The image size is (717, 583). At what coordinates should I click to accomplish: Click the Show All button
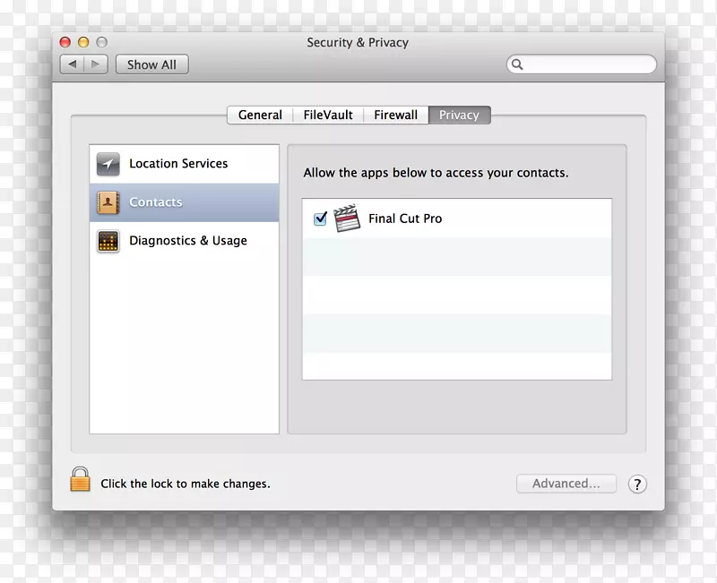[151, 64]
